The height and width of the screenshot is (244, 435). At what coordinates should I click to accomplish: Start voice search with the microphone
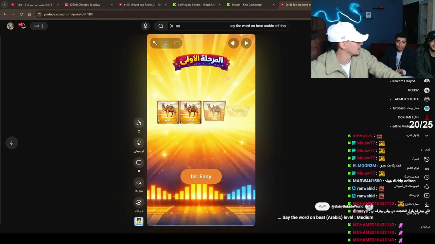click(145, 26)
